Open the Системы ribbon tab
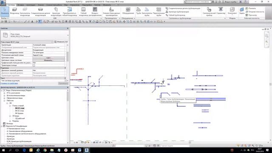Screen dimensions: 272x153 [11, 5]
